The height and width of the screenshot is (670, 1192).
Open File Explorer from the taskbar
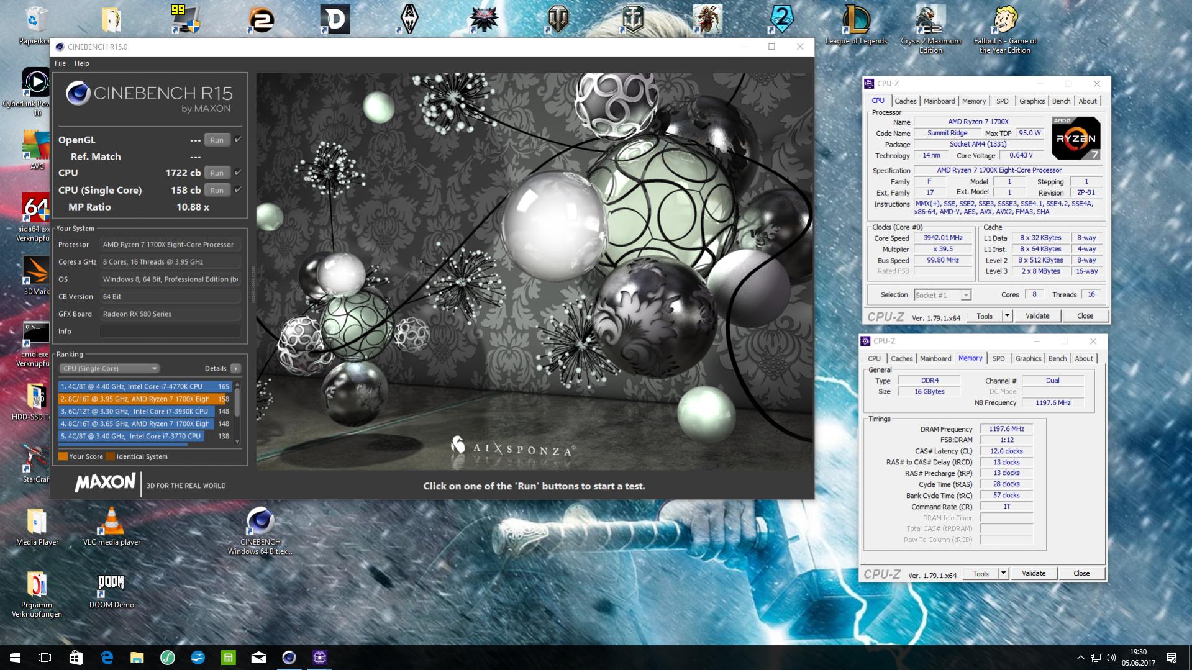[x=137, y=658]
